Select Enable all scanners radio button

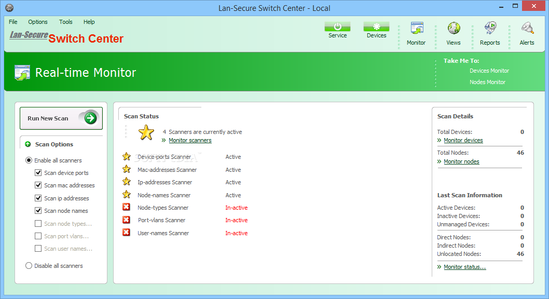[29, 160]
